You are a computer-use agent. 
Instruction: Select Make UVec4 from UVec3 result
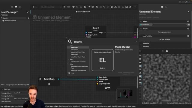tap(78, 57)
